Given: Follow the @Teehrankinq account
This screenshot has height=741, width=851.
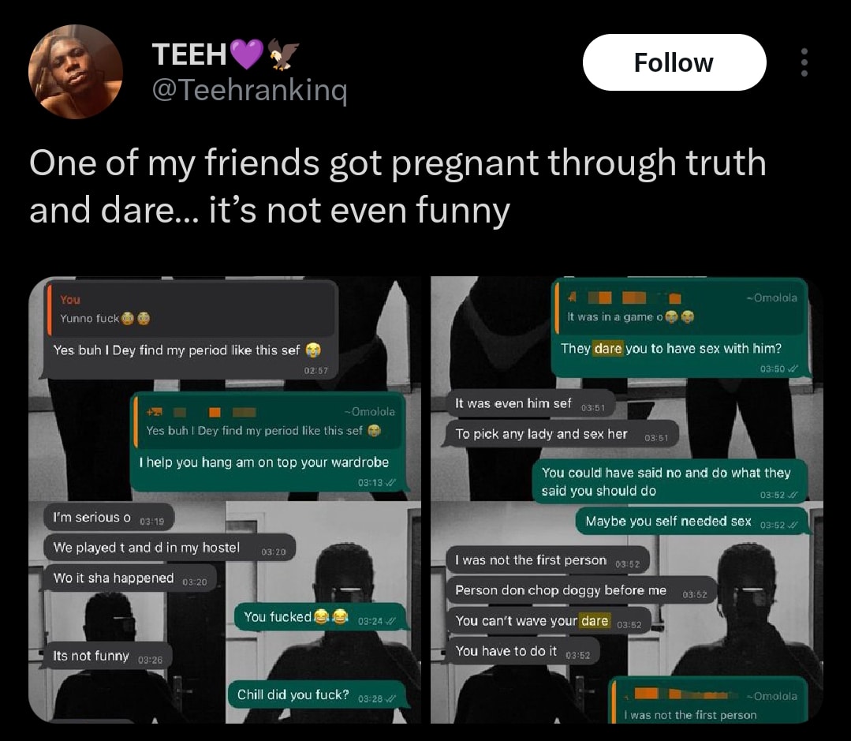Looking at the screenshot, I should (674, 62).
